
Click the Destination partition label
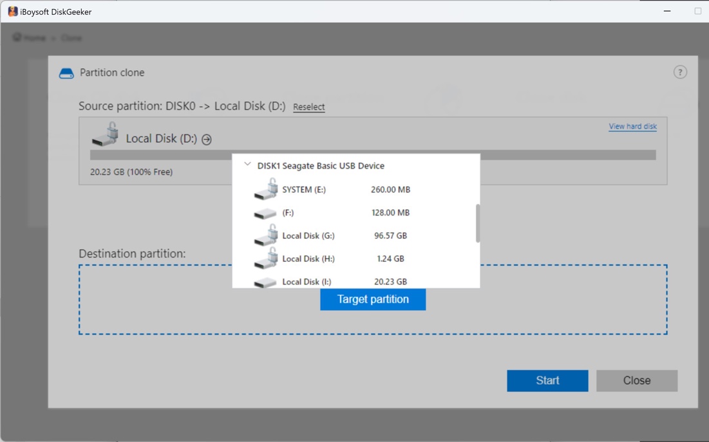132,253
